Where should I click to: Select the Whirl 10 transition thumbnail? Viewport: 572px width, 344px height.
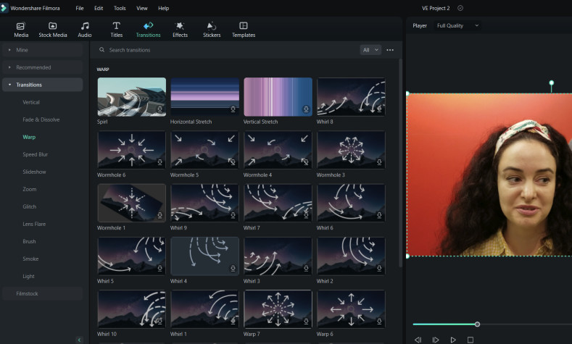[x=132, y=309]
